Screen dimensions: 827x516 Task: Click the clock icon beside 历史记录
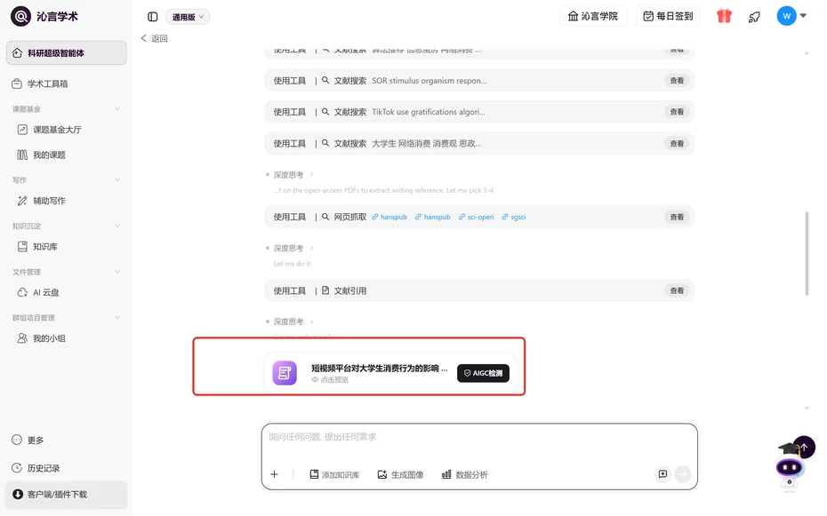click(x=17, y=468)
